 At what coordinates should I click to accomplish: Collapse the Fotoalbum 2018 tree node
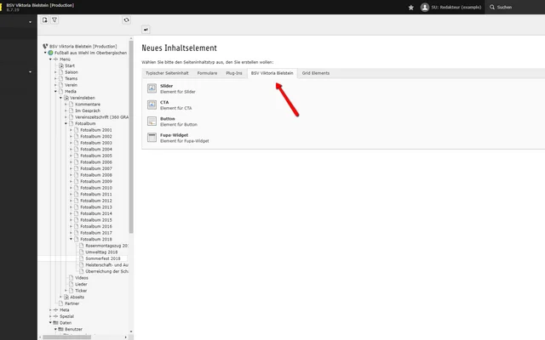pos(72,239)
